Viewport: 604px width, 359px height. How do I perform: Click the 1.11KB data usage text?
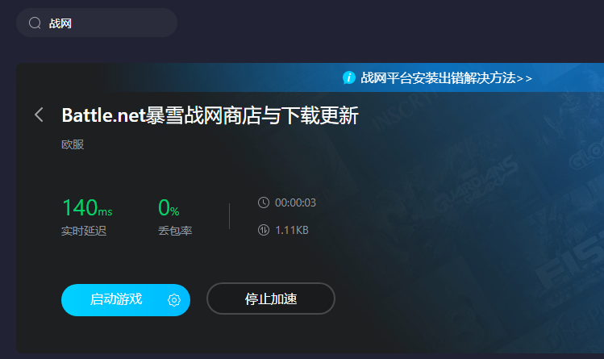(x=292, y=231)
